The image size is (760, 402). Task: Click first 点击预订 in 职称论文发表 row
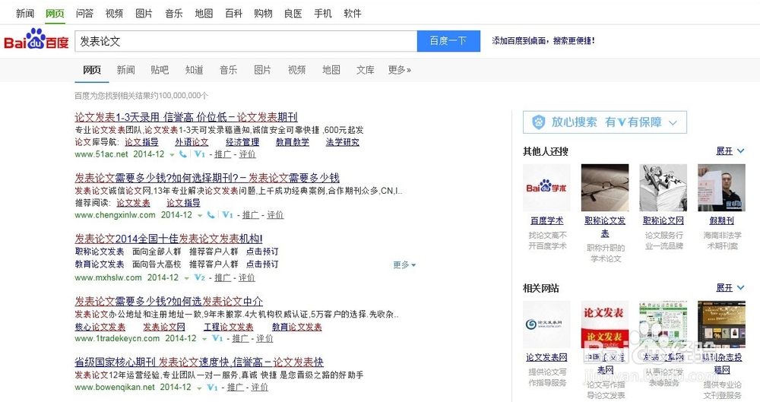pos(262,252)
